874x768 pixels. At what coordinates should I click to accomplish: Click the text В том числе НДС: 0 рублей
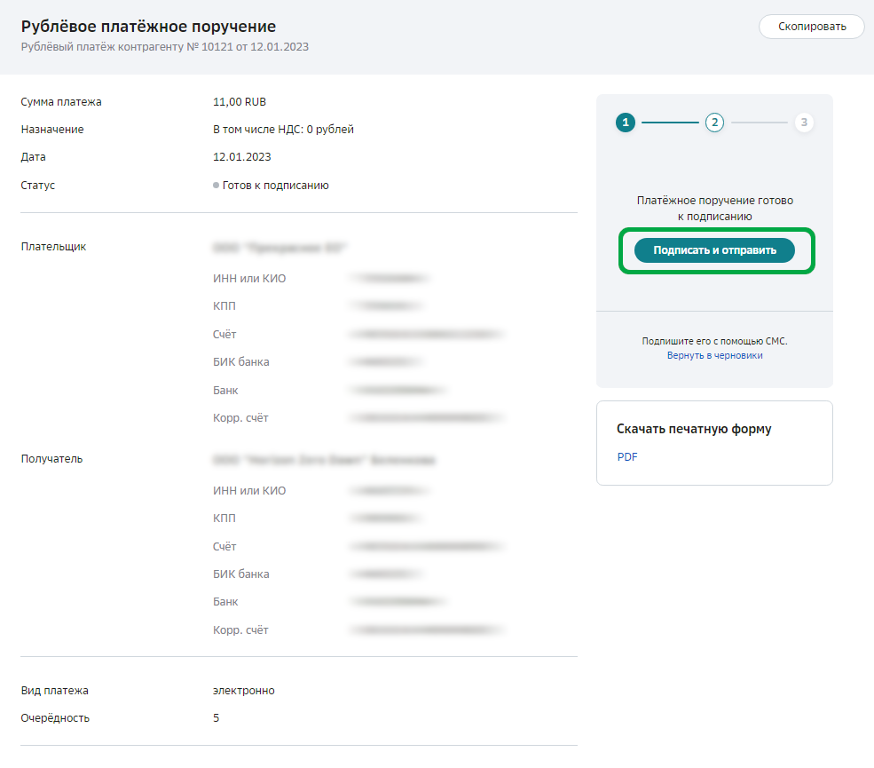click(283, 130)
